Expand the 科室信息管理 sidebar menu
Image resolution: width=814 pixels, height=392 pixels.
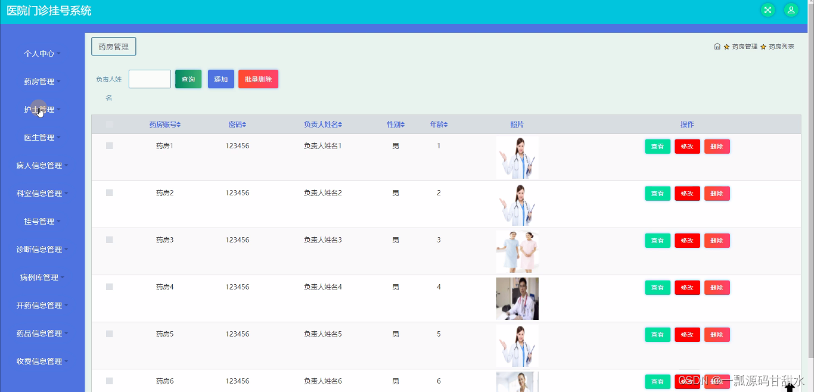click(42, 194)
